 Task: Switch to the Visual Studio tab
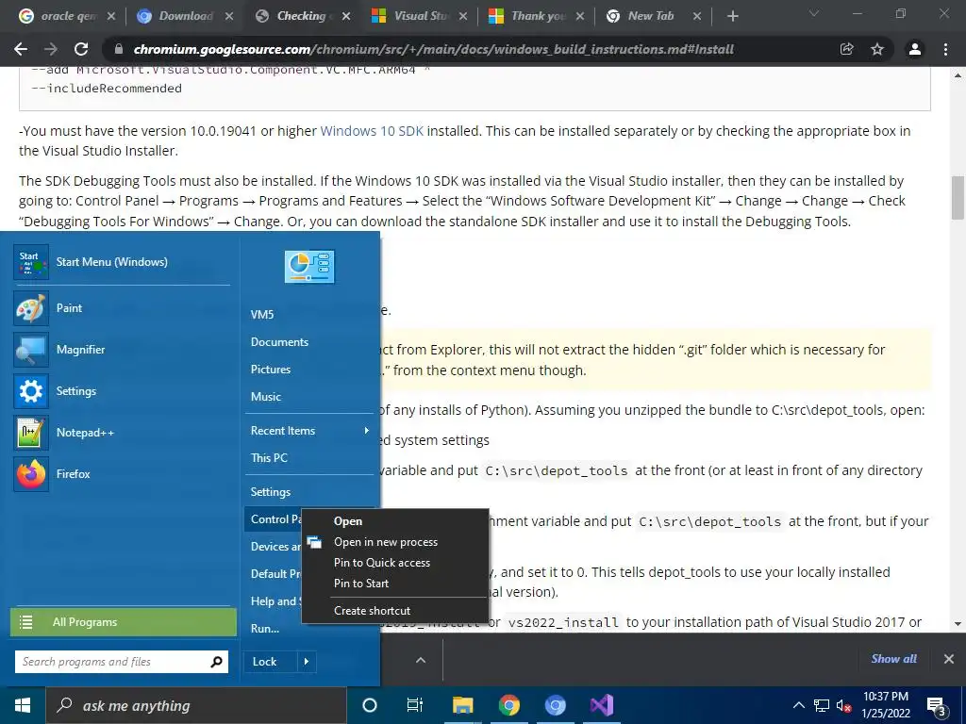point(420,16)
